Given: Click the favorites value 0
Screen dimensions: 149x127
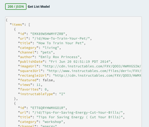Looking at the screenshot, I should click(x=46, y=89).
